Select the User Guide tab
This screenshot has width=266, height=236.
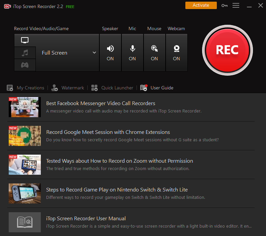[x=157, y=88]
